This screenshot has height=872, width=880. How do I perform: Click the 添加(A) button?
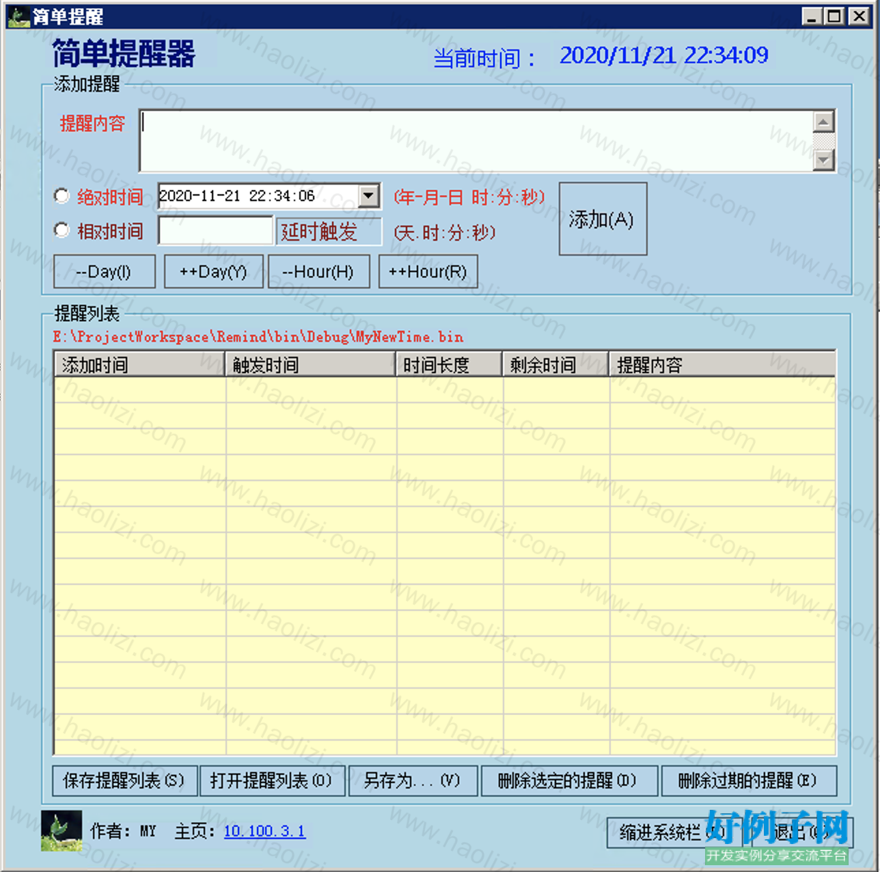pyautogui.click(x=603, y=219)
